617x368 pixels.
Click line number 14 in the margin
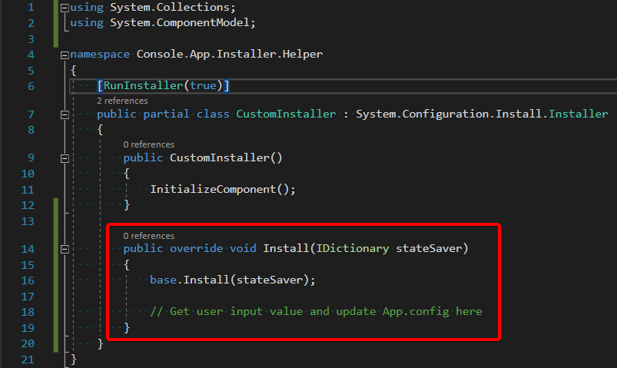coord(28,249)
